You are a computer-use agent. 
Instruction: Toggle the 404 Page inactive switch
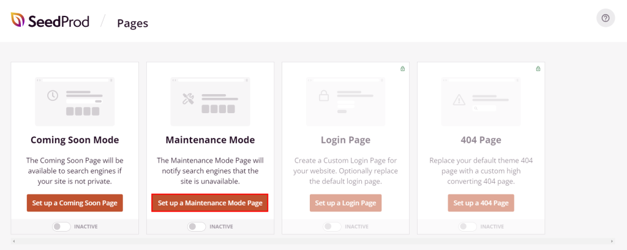(x=467, y=226)
